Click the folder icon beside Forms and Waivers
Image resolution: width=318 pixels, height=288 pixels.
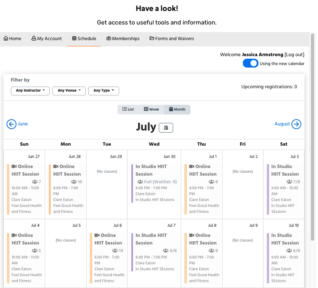(x=152, y=38)
